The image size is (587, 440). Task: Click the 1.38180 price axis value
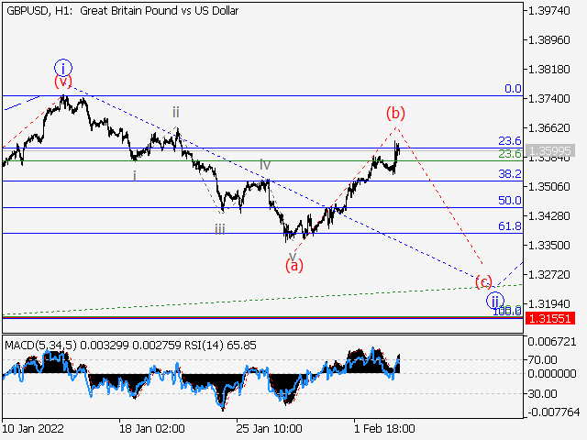(548, 70)
